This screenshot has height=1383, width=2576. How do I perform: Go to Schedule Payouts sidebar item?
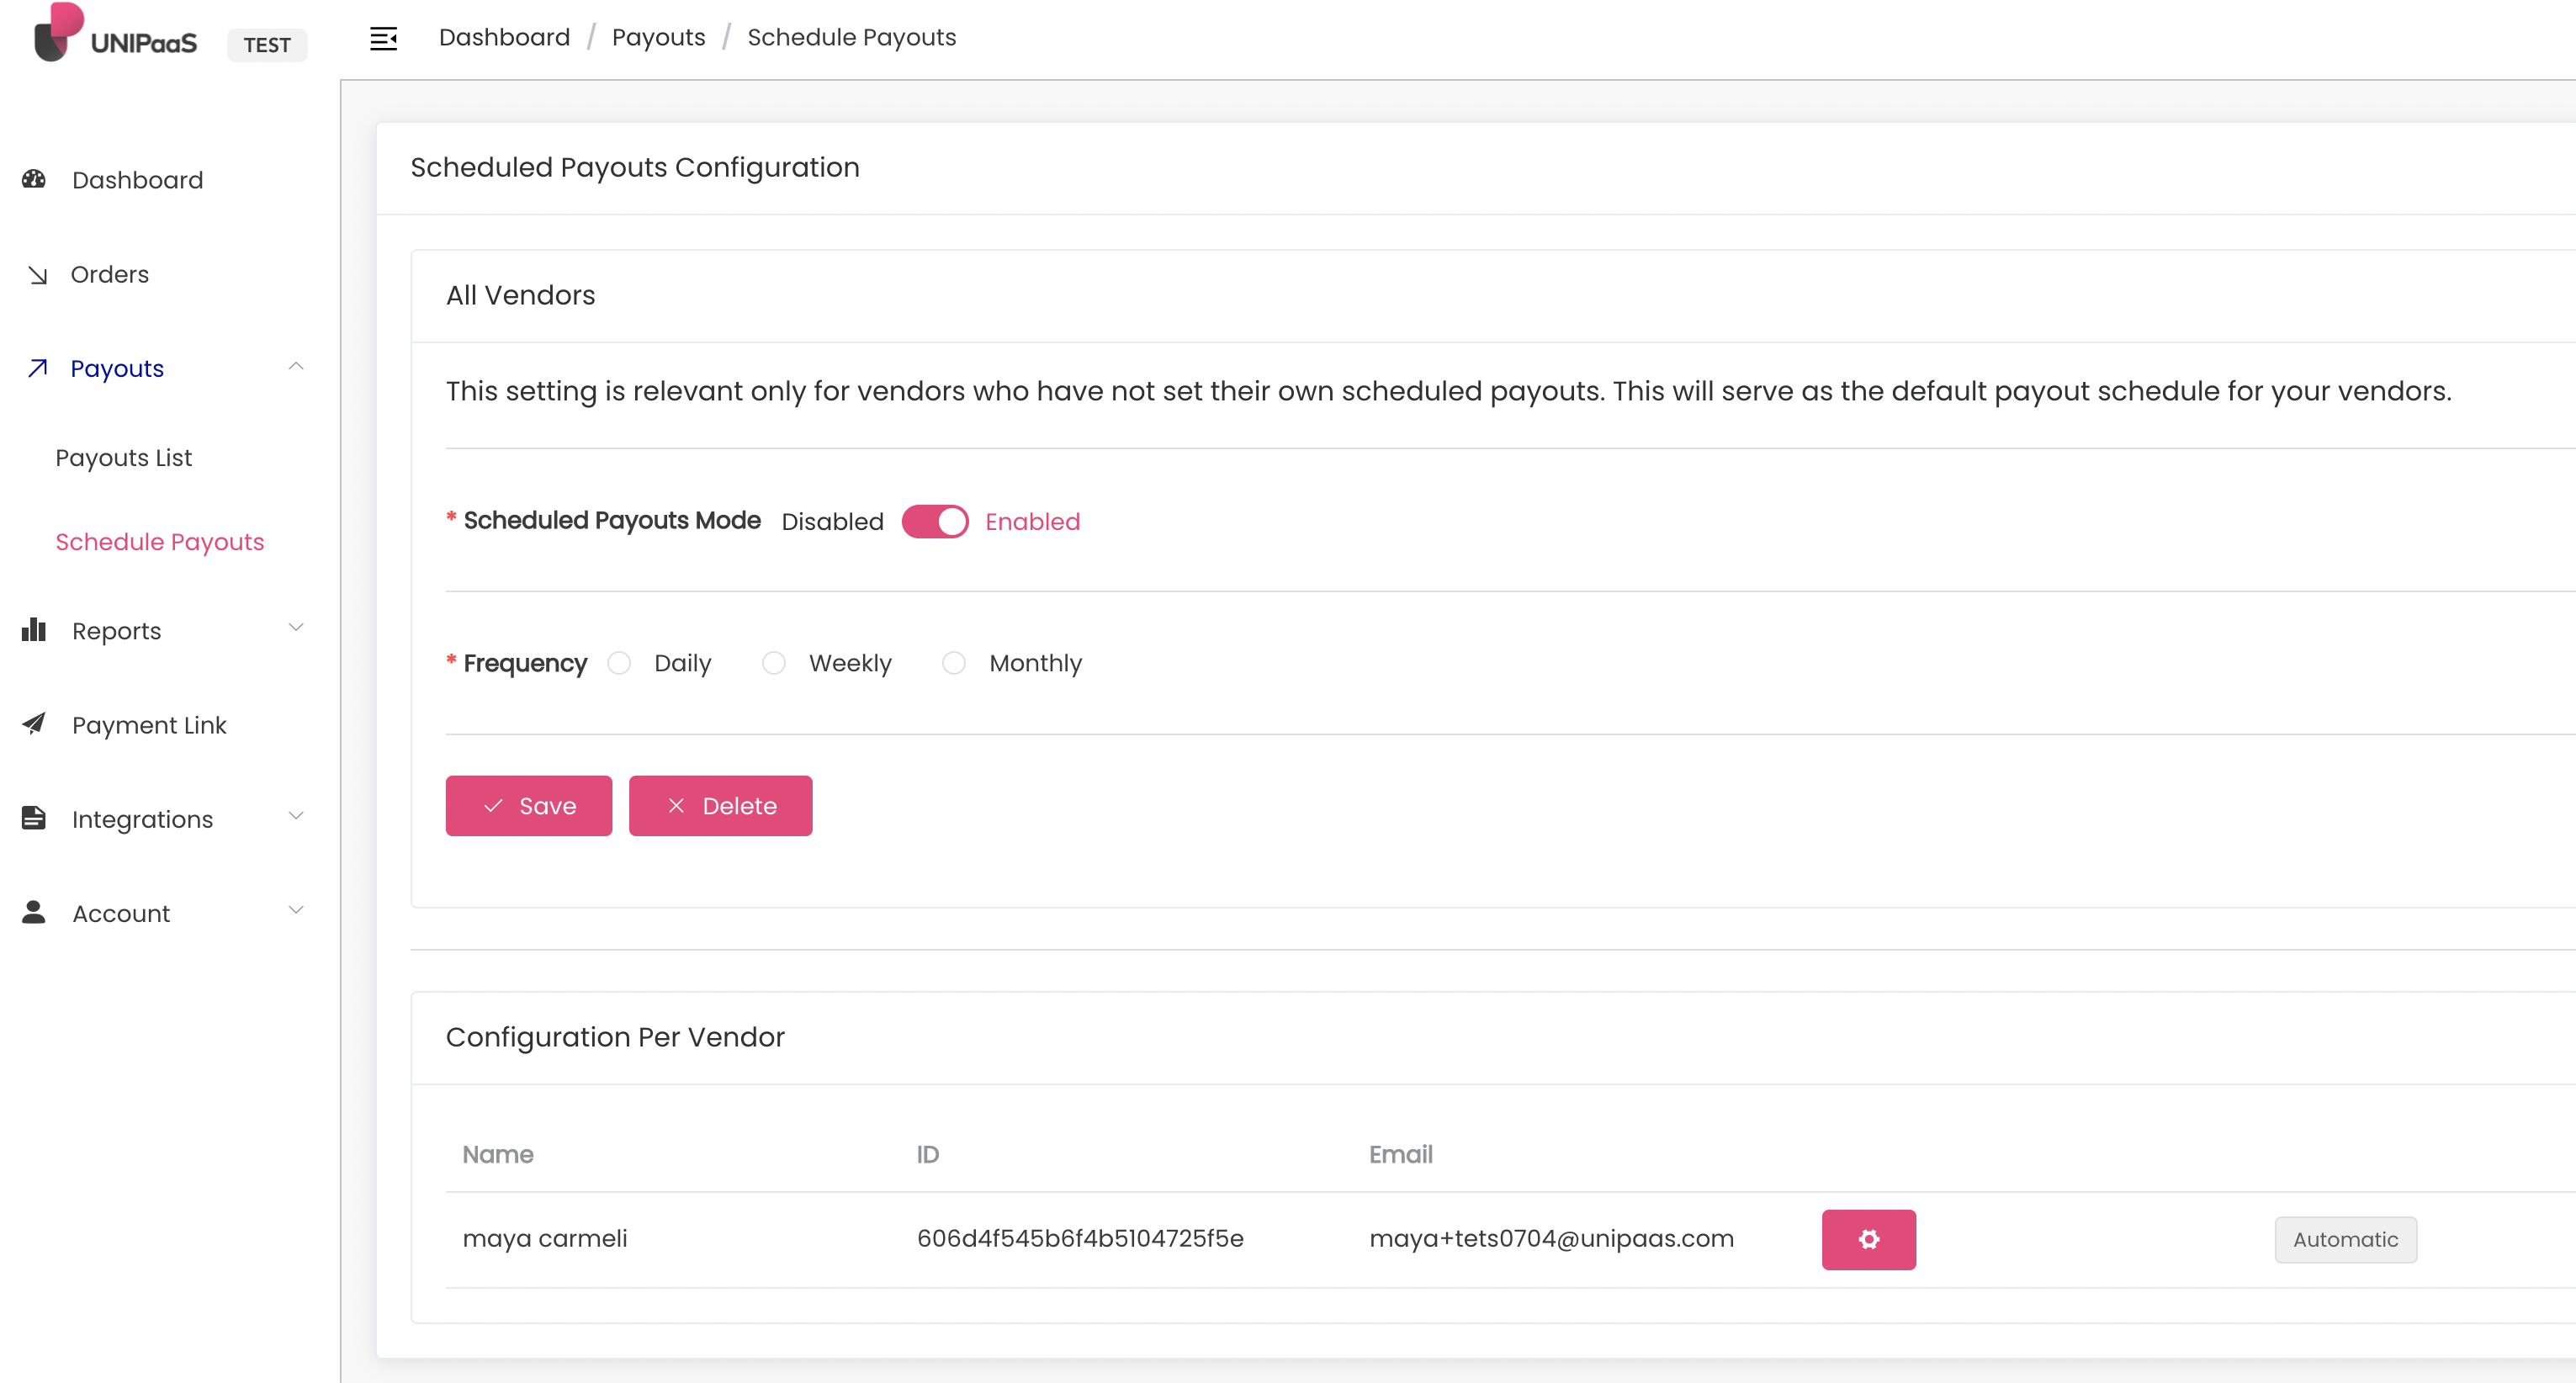(x=160, y=542)
